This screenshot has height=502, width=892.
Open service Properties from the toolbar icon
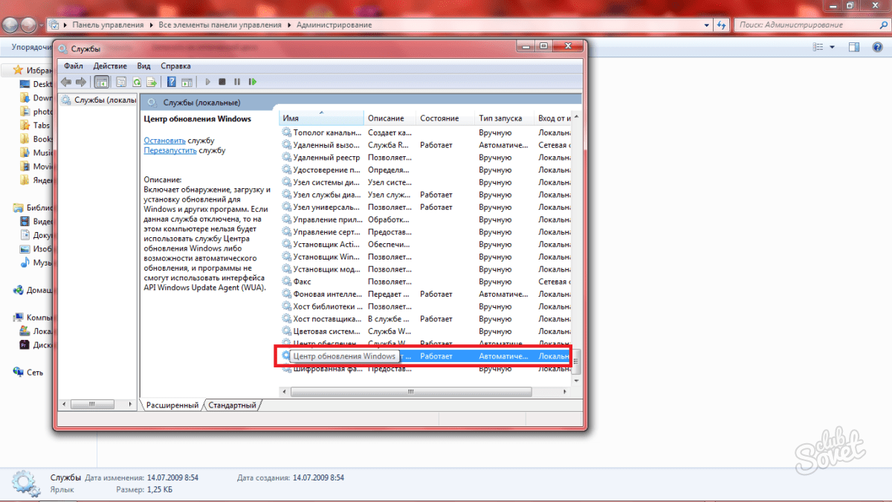[121, 82]
